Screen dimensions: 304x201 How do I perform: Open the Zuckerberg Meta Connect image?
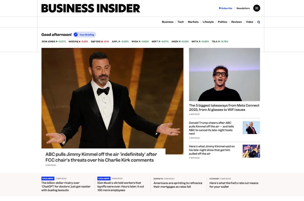tap(224, 74)
